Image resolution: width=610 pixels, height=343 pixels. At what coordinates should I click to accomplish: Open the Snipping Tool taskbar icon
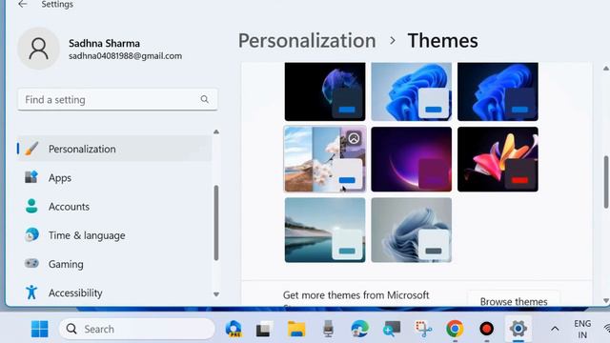point(423,329)
